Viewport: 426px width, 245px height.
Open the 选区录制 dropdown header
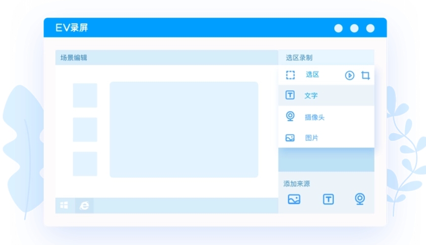click(326, 58)
